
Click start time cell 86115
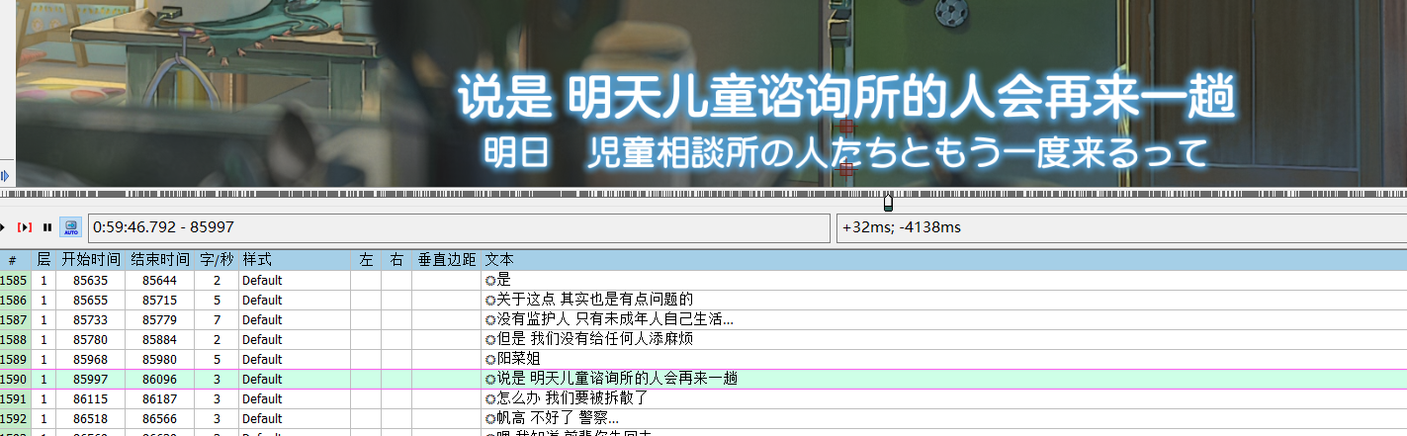coord(91,398)
